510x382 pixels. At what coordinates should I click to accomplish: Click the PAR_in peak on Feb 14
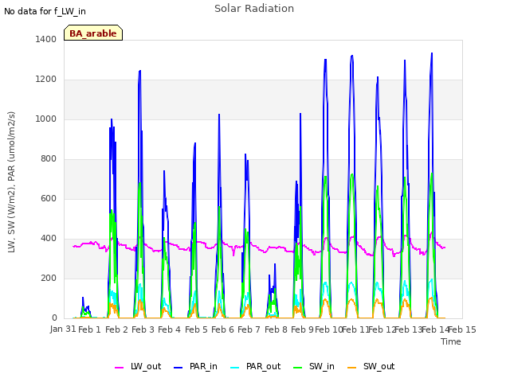coord(432,53)
